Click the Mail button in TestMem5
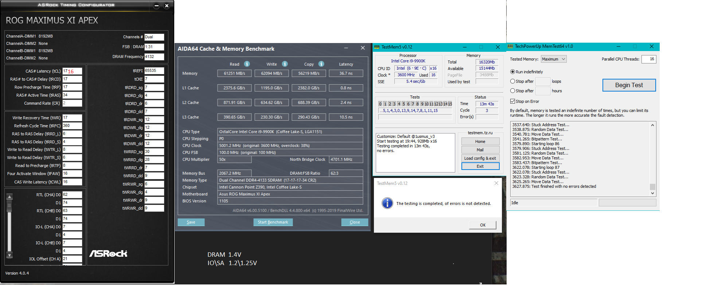This screenshot has height=287, width=710. click(x=480, y=150)
